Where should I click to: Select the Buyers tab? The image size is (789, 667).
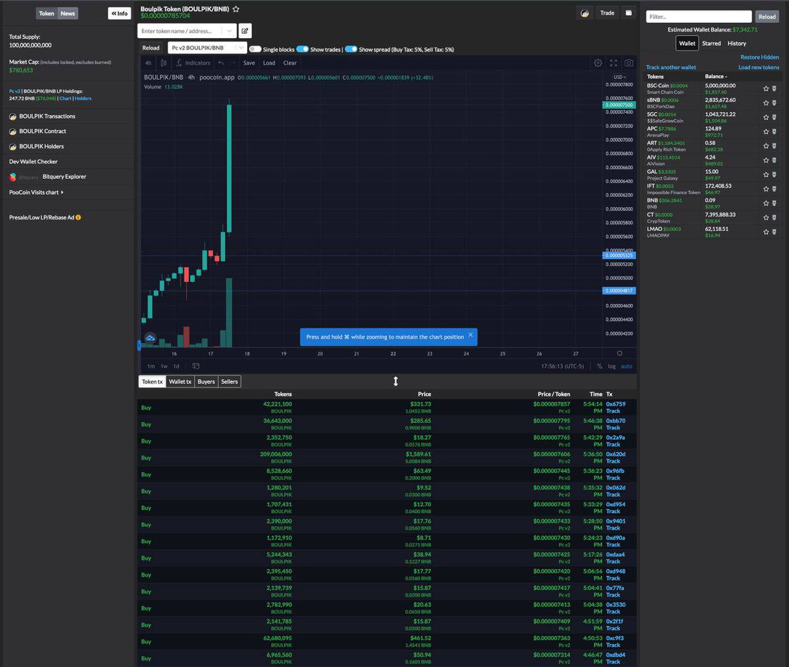coord(206,382)
